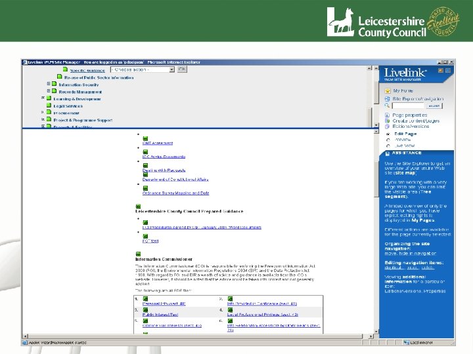473x354 pixels.
Task: Click green page icon beside Learning & Development
Action: tap(49, 98)
